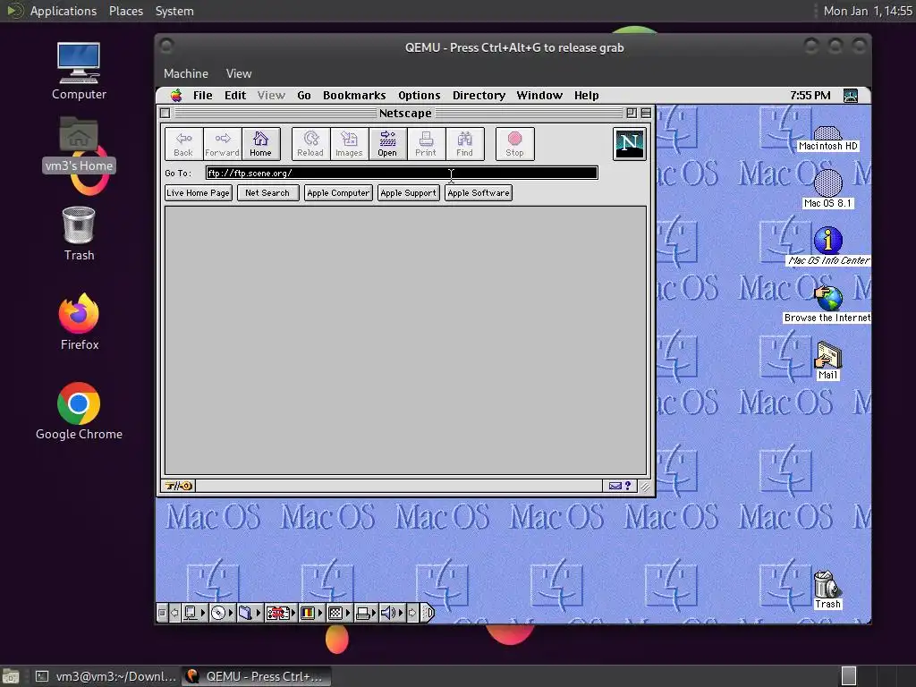Click the Images toolbar button
This screenshot has width=916, height=687.
click(349, 144)
